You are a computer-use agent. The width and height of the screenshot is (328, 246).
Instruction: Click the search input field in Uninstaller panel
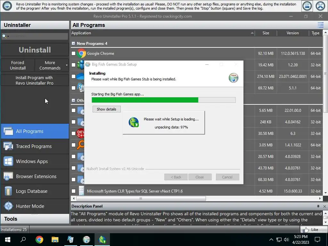[x=39, y=36]
